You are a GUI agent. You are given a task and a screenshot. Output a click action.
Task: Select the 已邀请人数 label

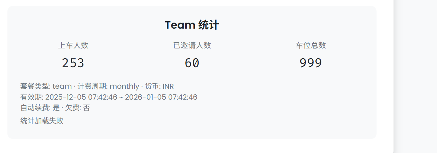coord(192,45)
